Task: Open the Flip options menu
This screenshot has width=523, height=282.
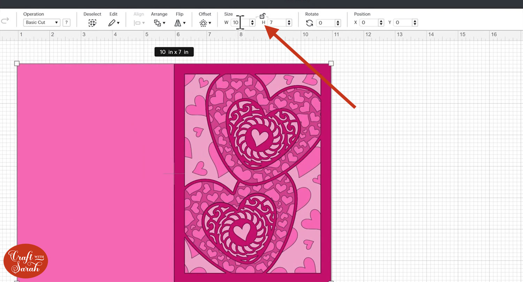Action: tap(180, 23)
